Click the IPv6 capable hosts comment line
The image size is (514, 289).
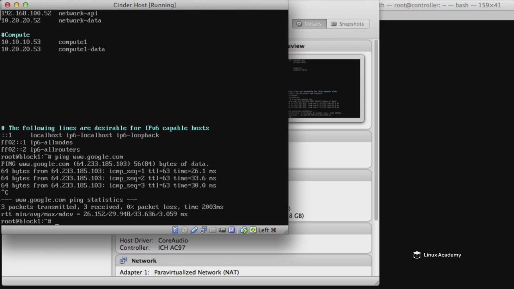(x=105, y=128)
